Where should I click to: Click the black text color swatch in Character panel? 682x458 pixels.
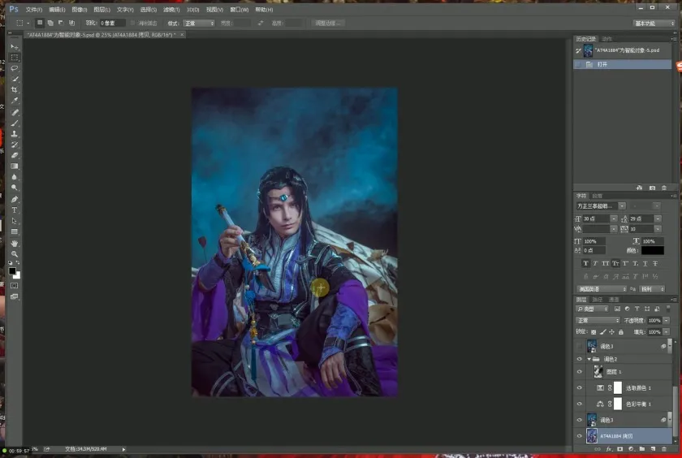point(652,251)
